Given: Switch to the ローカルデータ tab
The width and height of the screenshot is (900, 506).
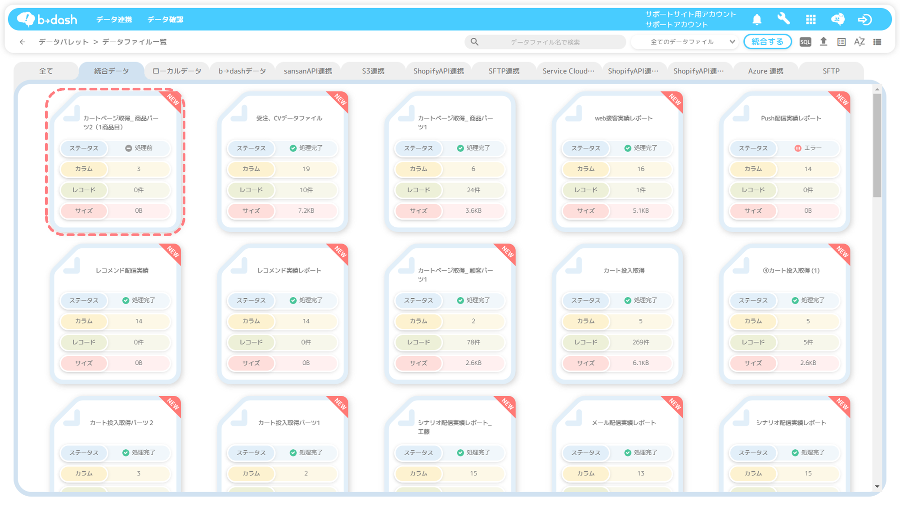Looking at the screenshot, I should tap(177, 71).
